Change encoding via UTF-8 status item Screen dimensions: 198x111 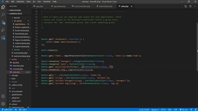pos(163,110)
